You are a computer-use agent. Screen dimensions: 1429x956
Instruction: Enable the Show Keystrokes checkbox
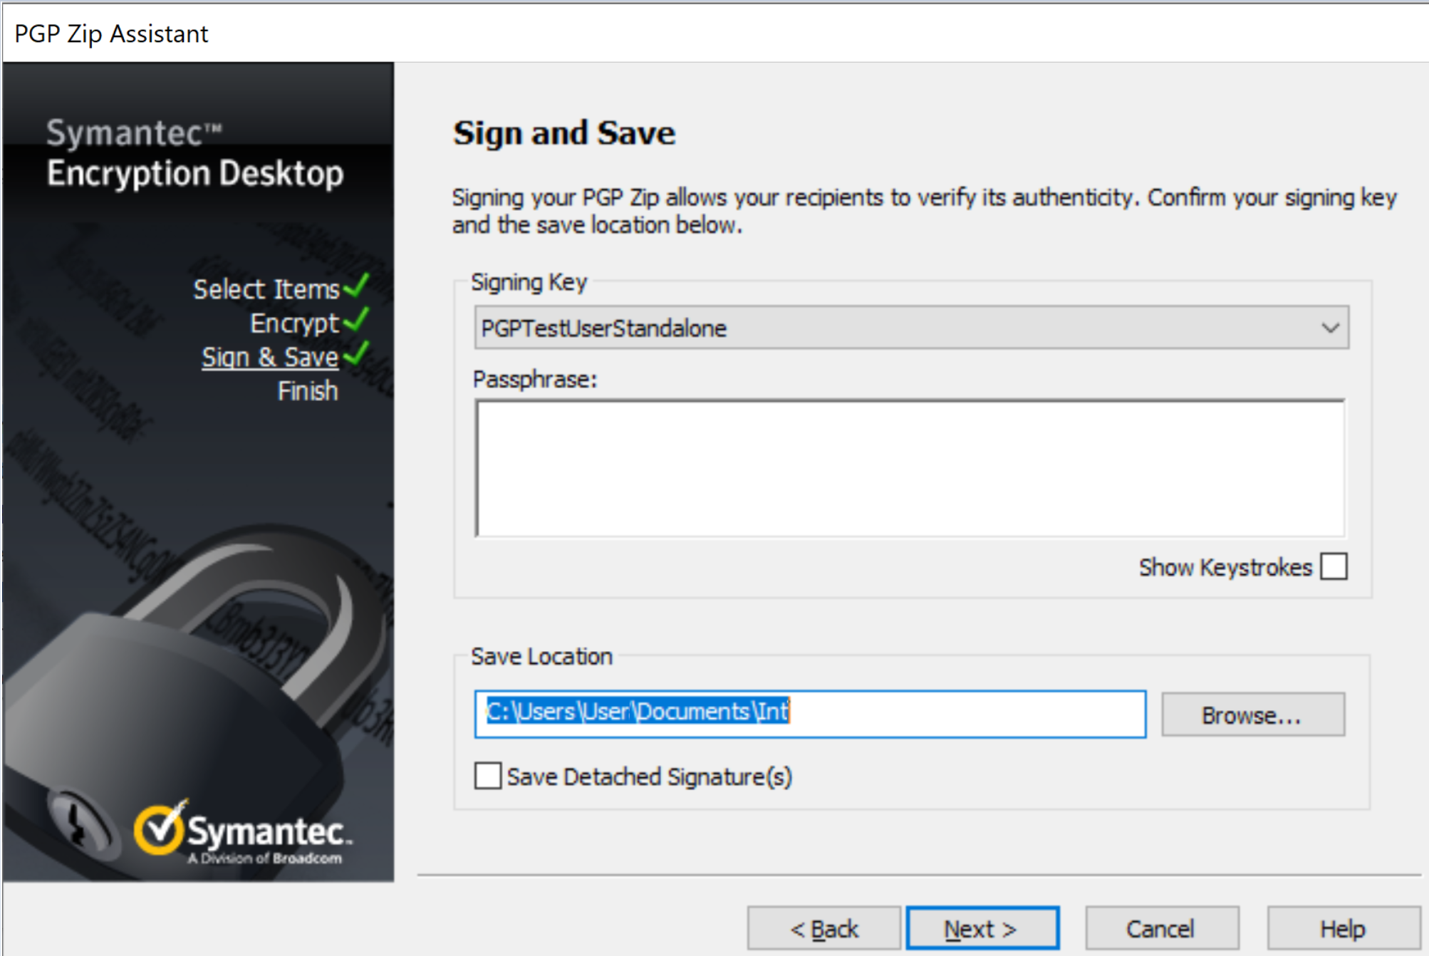[x=1334, y=567]
